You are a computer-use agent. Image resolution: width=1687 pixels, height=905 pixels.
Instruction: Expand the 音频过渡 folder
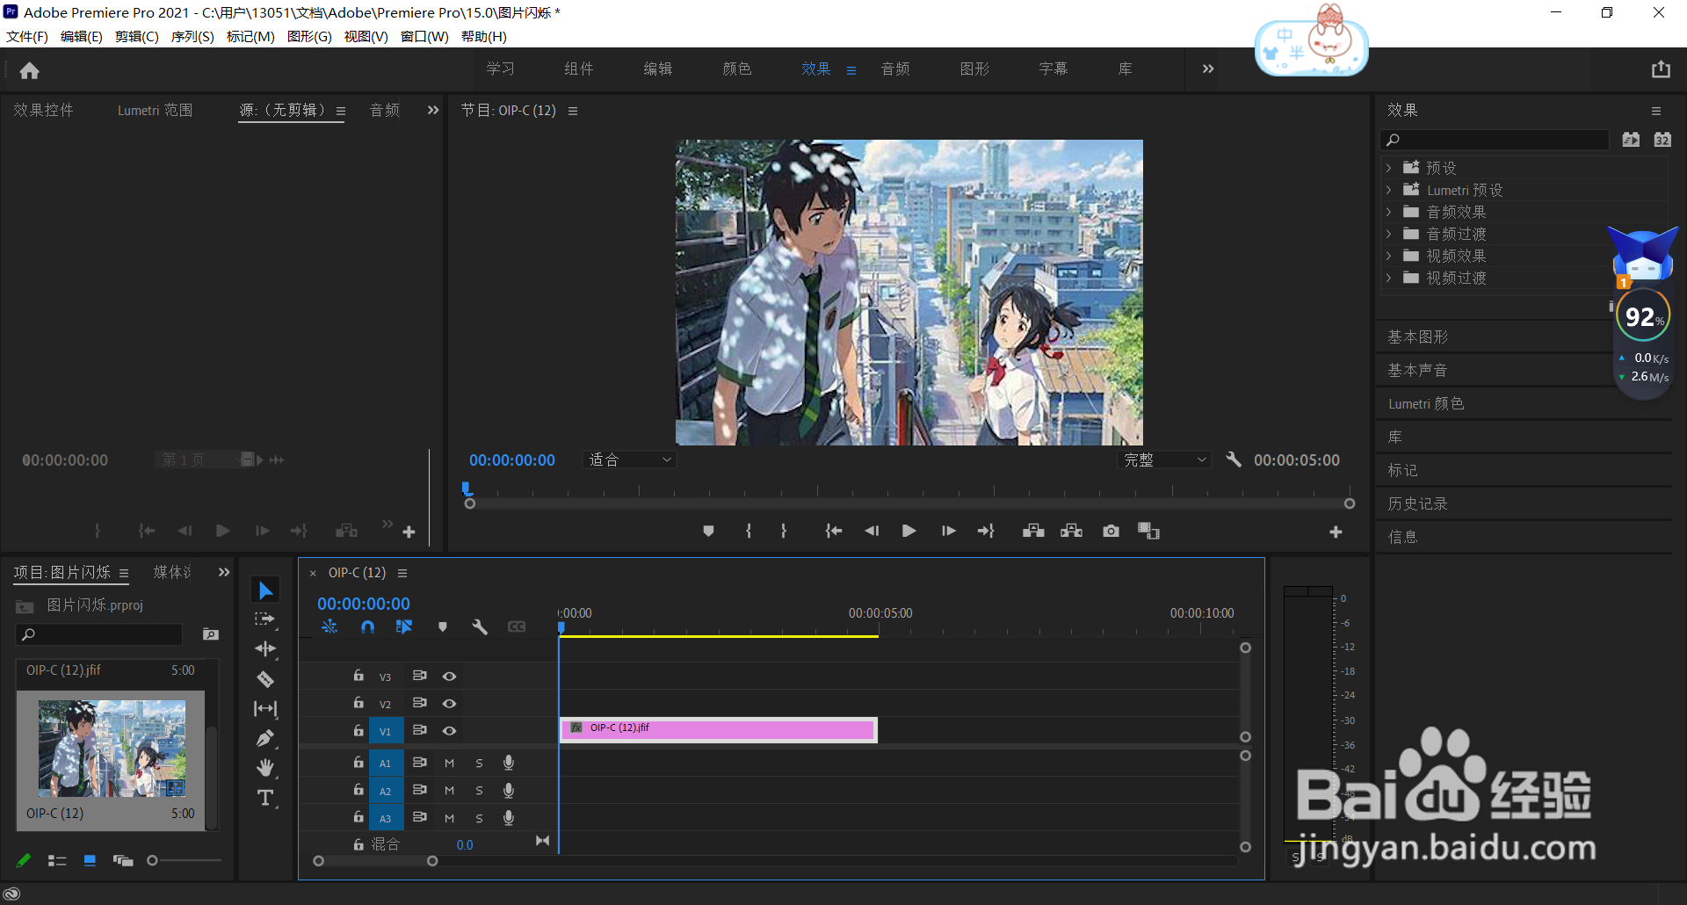pyautogui.click(x=1388, y=234)
